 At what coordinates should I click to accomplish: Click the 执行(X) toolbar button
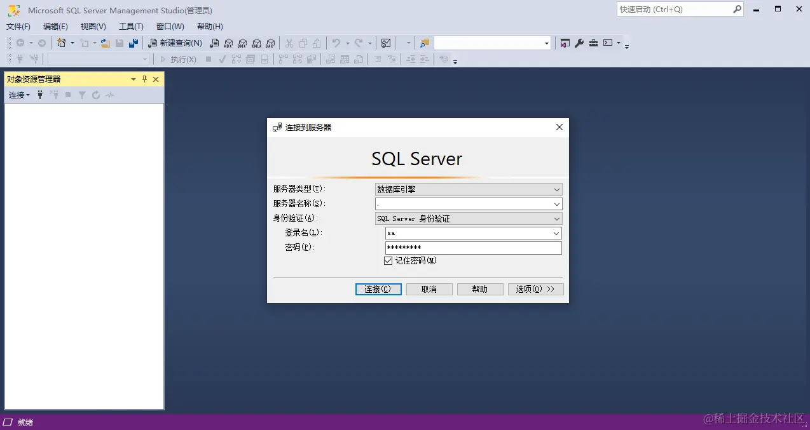pos(178,59)
